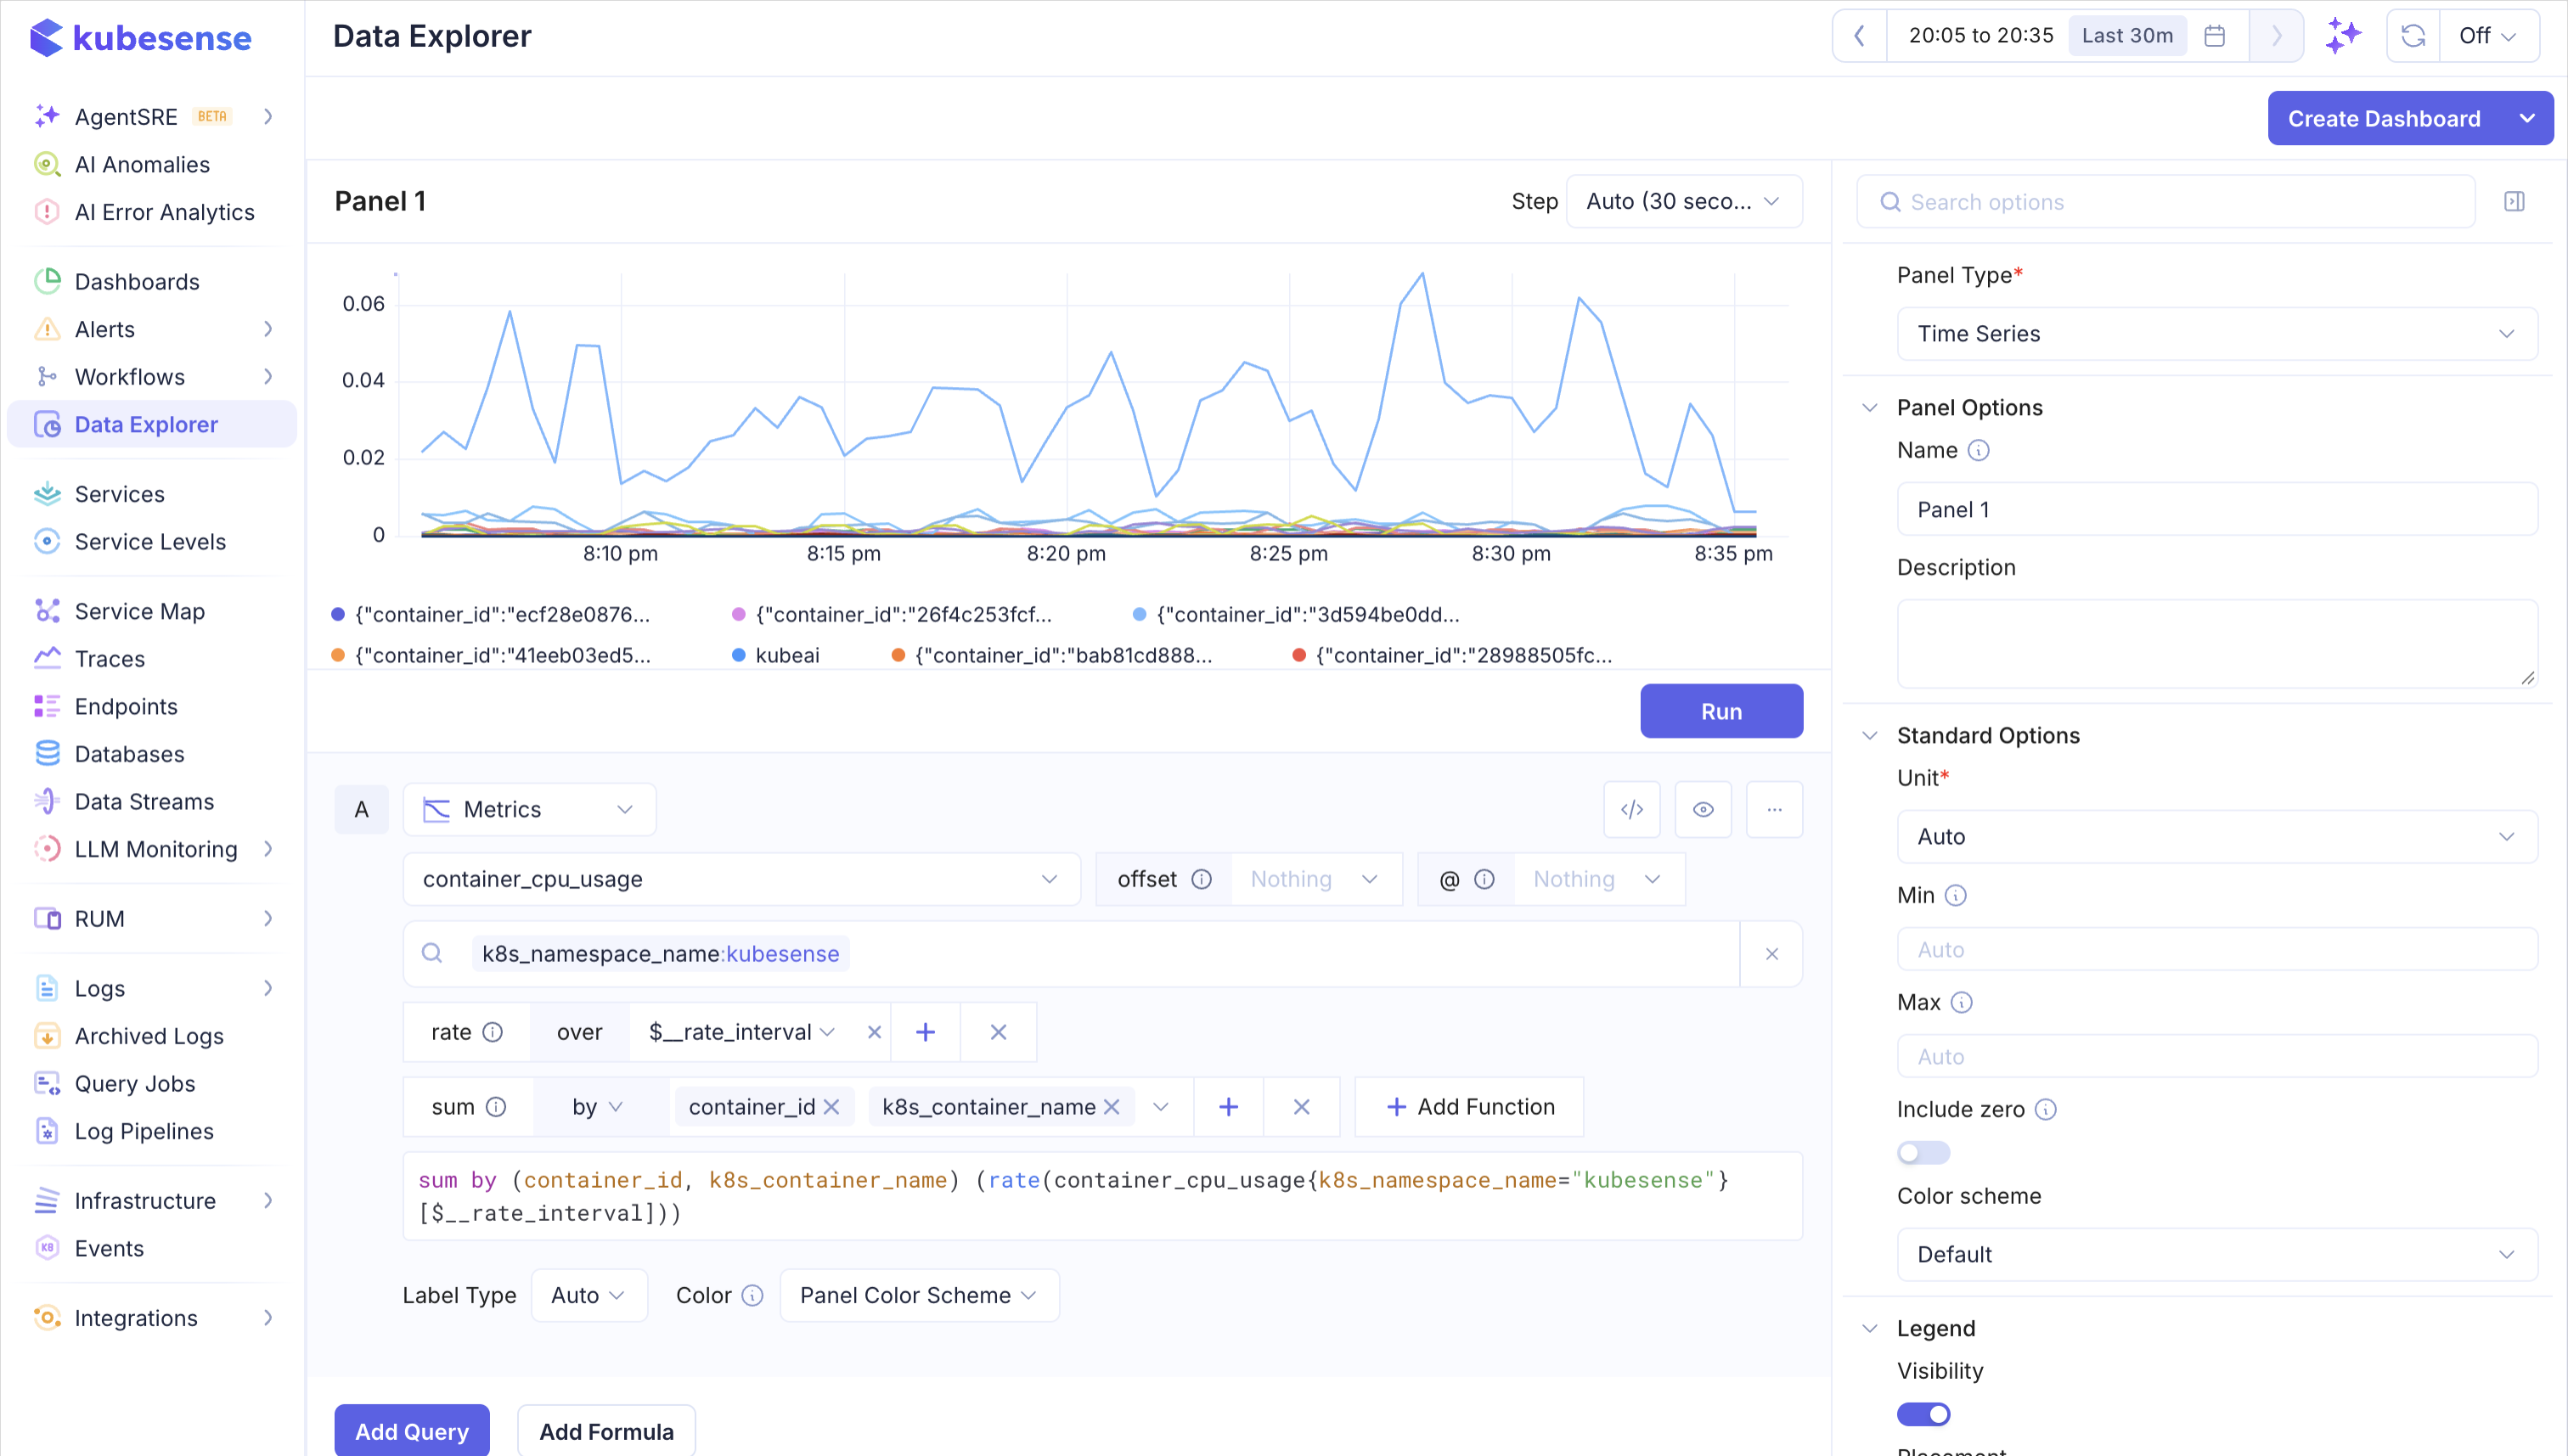Click info icon next to offset

coord(1201,879)
